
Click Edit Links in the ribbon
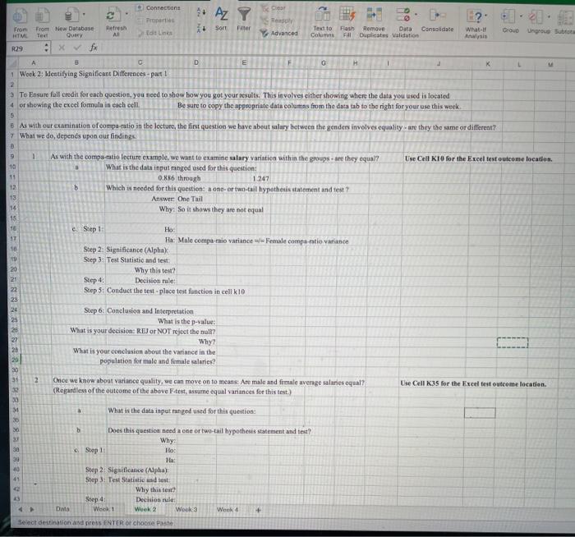[155, 33]
